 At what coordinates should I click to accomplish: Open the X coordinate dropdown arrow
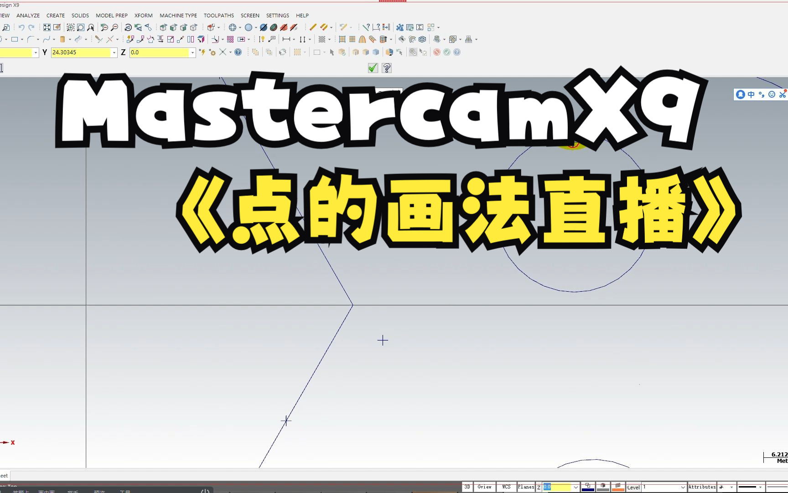tap(36, 52)
